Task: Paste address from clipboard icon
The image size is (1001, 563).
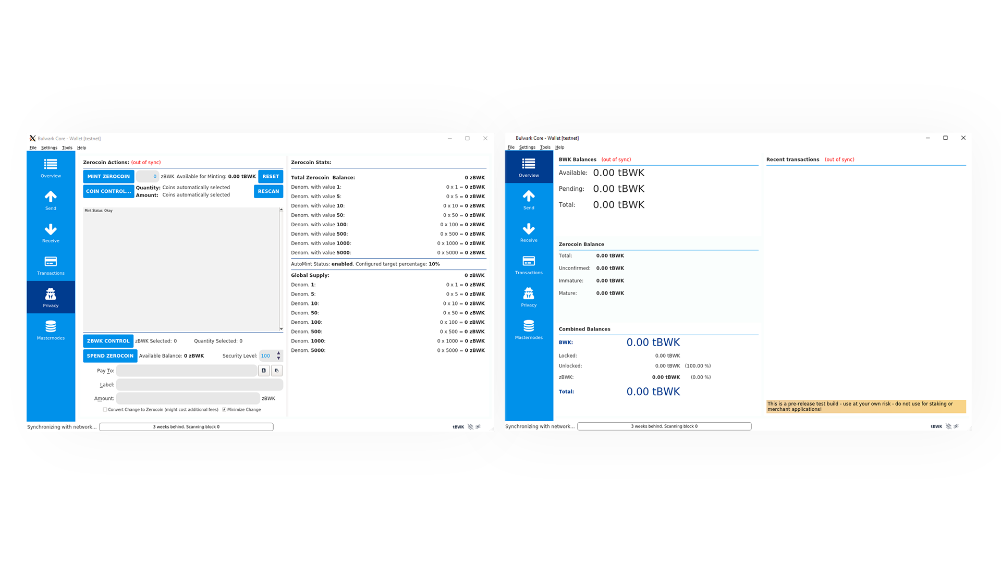Action: click(277, 371)
